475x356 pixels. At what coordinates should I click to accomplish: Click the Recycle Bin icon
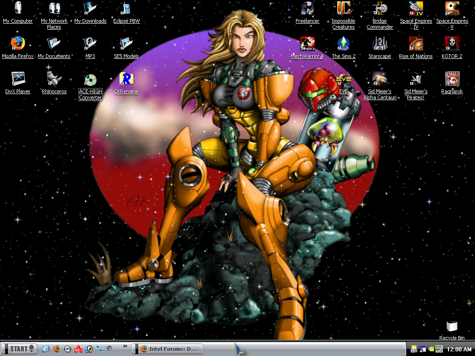click(x=452, y=326)
